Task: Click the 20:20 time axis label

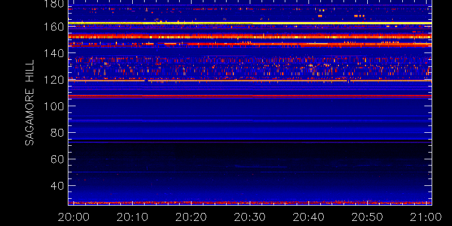Action: [191, 217]
